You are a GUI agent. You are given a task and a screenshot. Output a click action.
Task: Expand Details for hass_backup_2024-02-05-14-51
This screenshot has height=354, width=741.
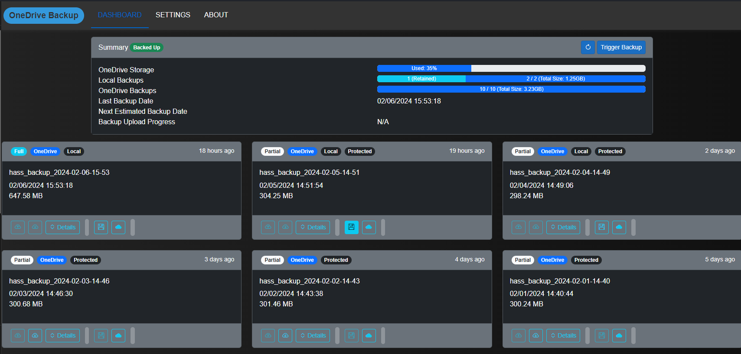tap(313, 227)
